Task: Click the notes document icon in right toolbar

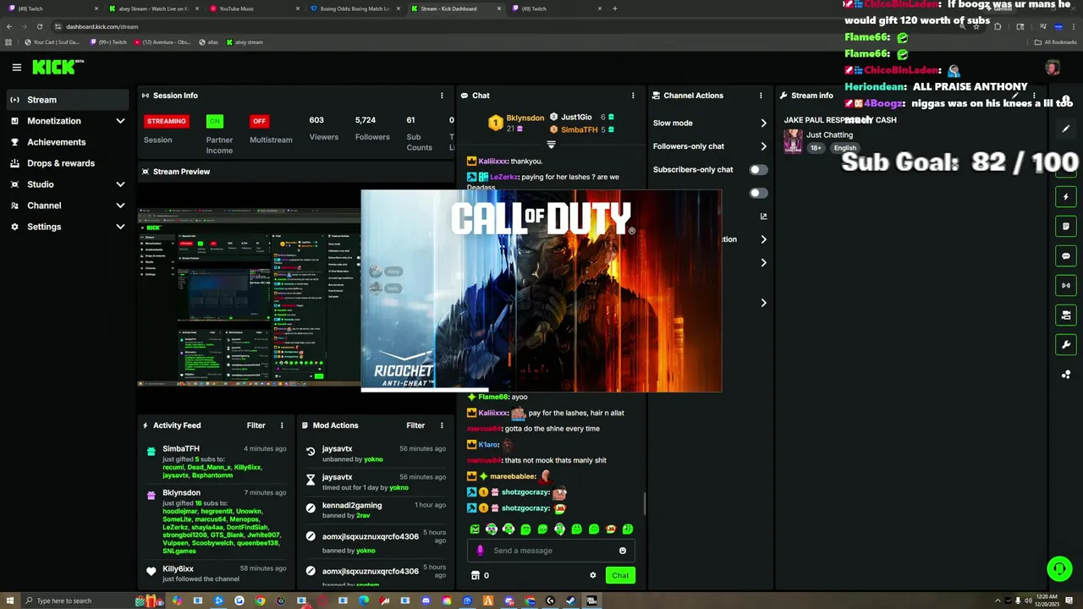Action: (x=1066, y=226)
